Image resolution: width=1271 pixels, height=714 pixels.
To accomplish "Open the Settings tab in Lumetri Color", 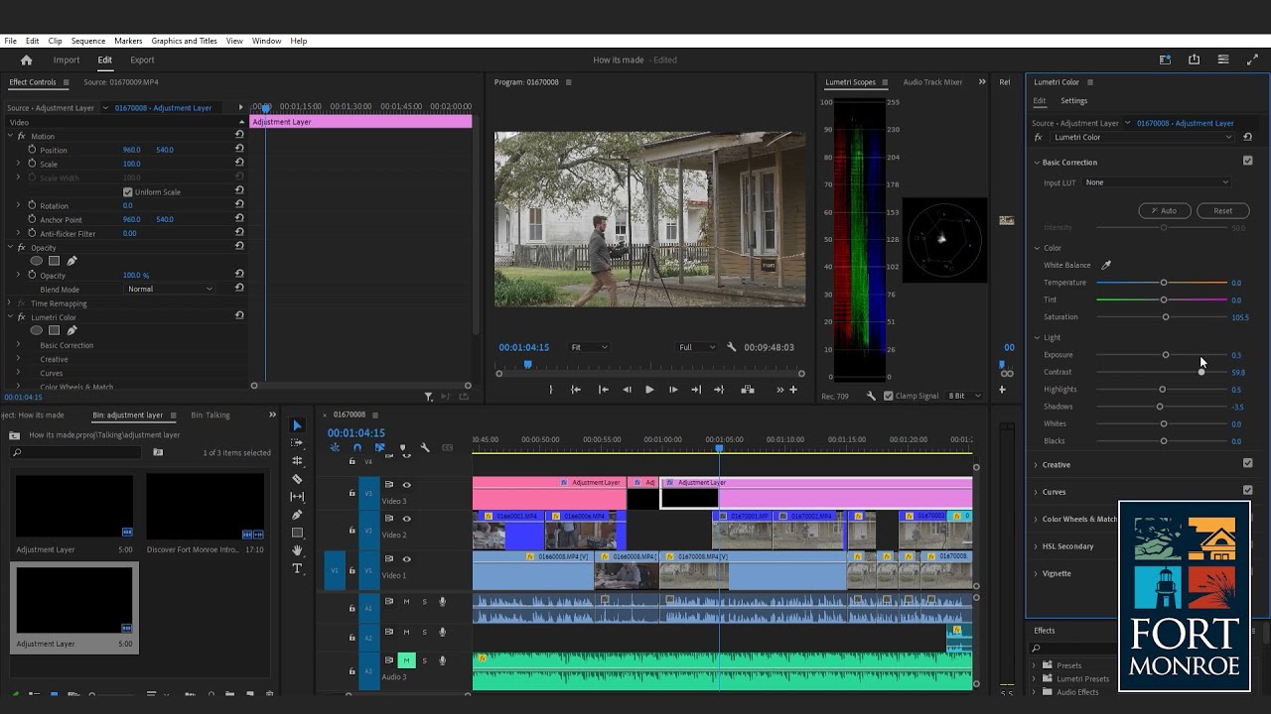I will click(1073, 101).
